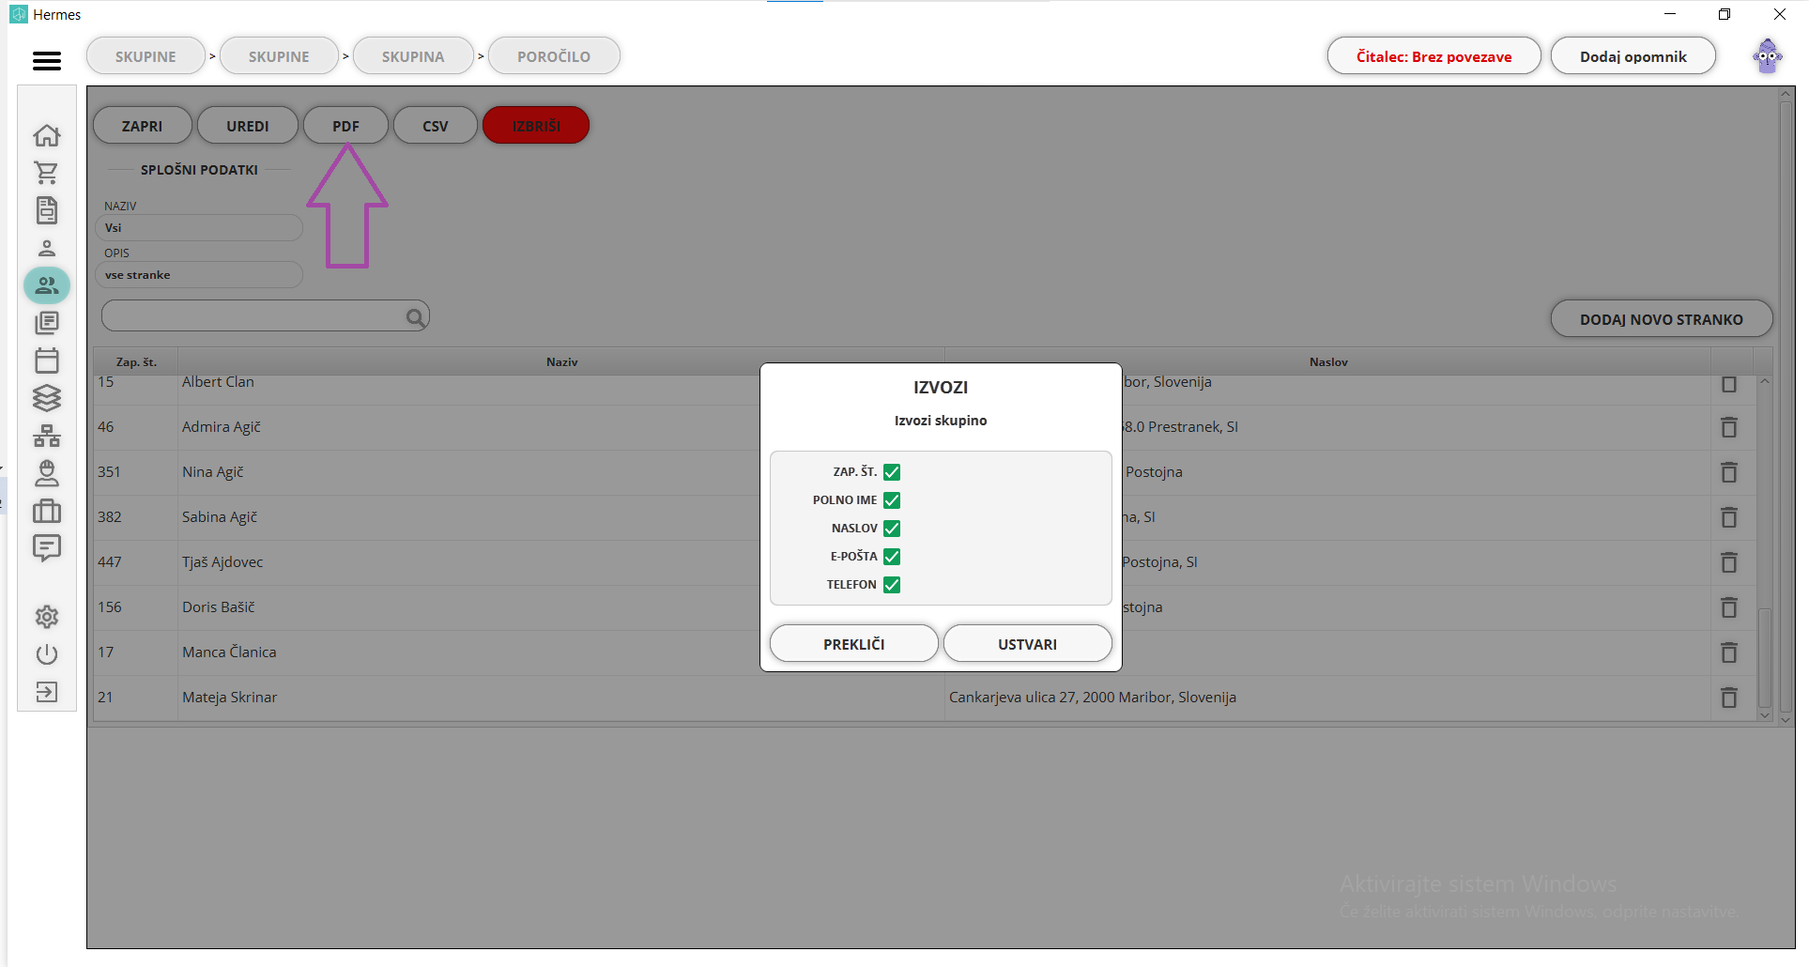This screenshot has width=1809, height=967.
Task: Uncheck the TELEFON checkbox
Action: (x=892, y=585)
